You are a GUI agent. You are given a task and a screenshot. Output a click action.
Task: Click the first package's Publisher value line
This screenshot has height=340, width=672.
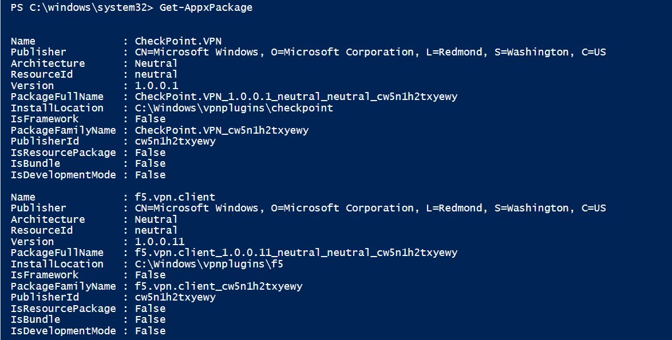[370, 52]
